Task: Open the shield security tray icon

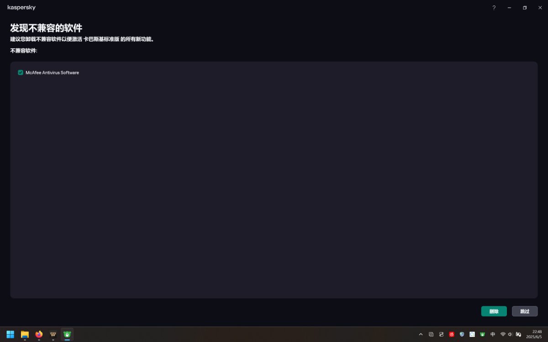Action: [462, 334]
